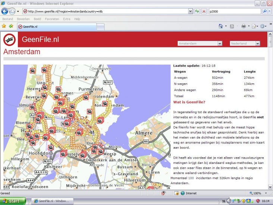Viewport: 273px width, 205px height.
Task: Open the recent pages history dropdown arrow
Action: click(18, 12)
